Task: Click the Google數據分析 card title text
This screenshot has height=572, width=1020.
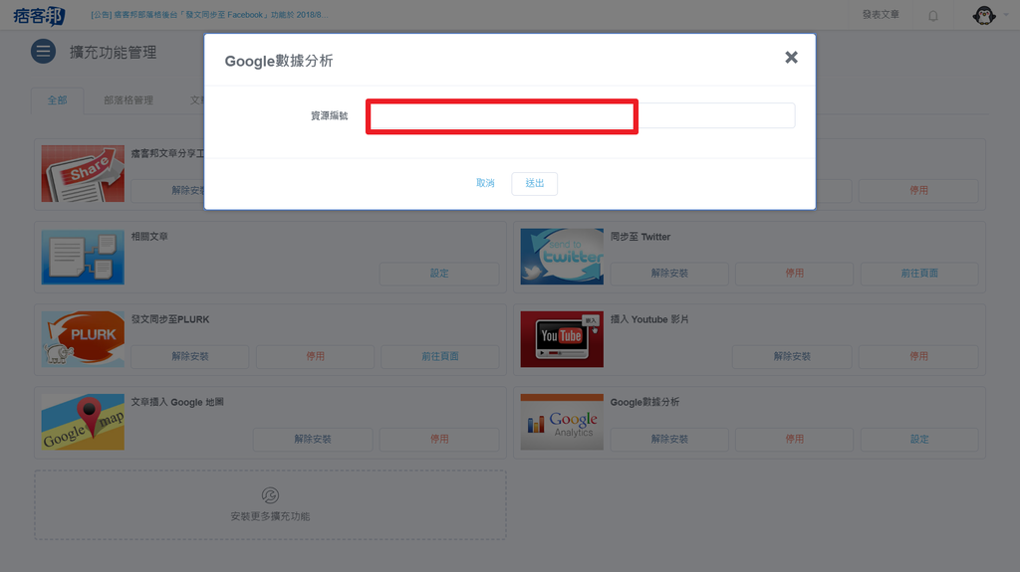Action: pos(644,402)
